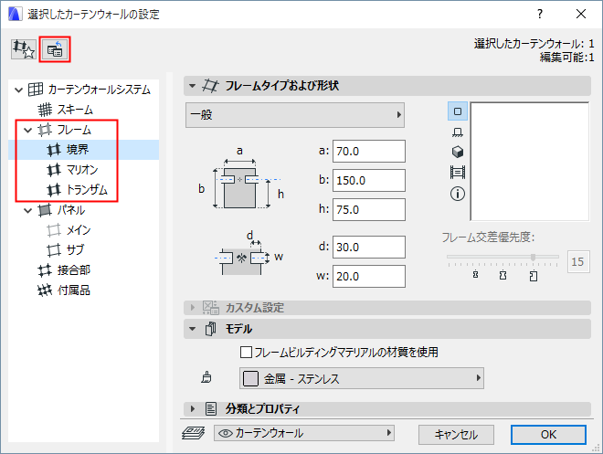Collapse the フレームタイプおよび形状 section

(x=192, y=86)
